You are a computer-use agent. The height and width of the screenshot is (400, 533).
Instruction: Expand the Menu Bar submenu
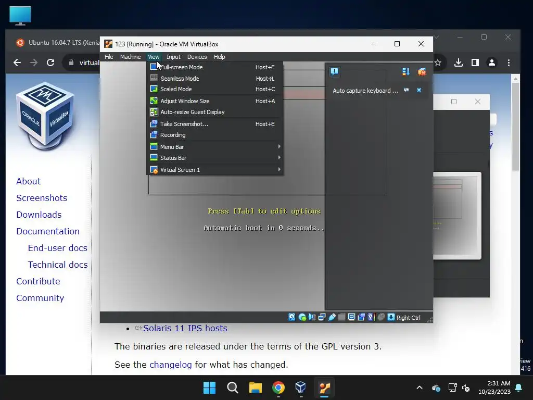tap(215, 146)
